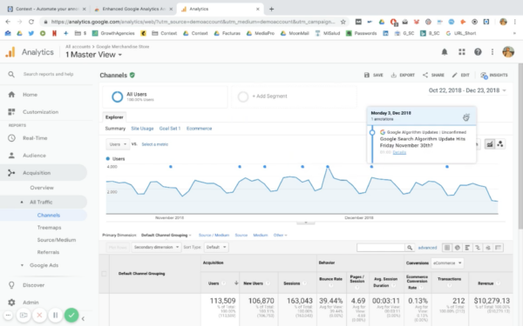This screenshot has width=523, height=326.
Task: Switch to line chart view icon
Action: 489,144
